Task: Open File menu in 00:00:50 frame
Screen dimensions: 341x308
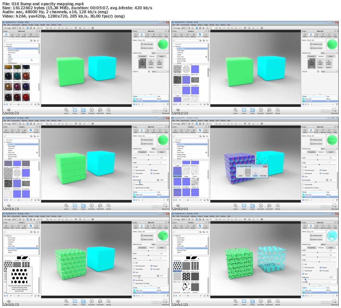Action: click(x=5, y=25)
